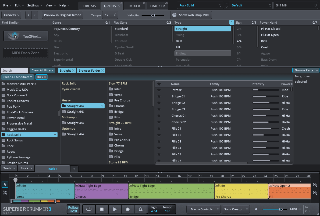The width and height of the screenshot is (320, 216).
Task: Click the Tap2Find button
Action: 26,36
